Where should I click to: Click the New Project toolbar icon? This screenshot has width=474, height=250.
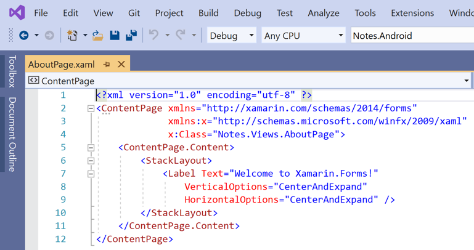[x=72, y=36]
